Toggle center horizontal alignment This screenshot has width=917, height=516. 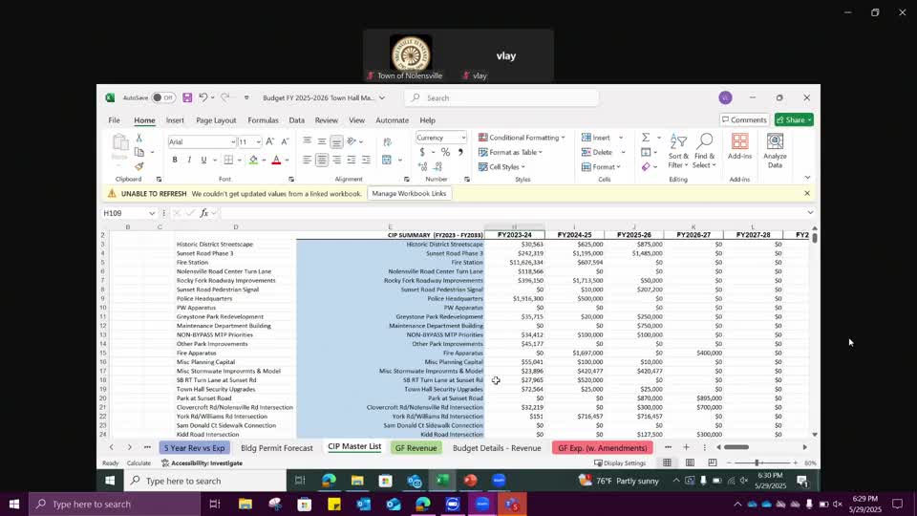[322, 160]
